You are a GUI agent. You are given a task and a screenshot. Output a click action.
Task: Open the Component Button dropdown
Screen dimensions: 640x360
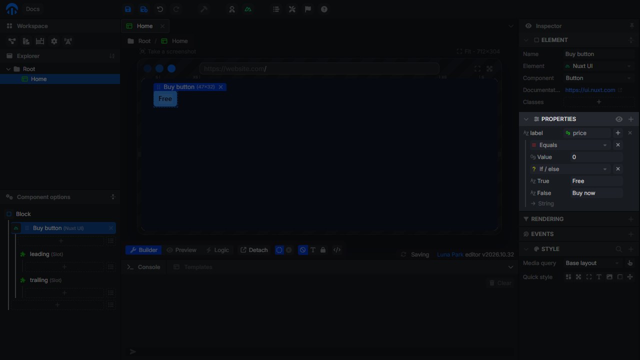point(598,78)
